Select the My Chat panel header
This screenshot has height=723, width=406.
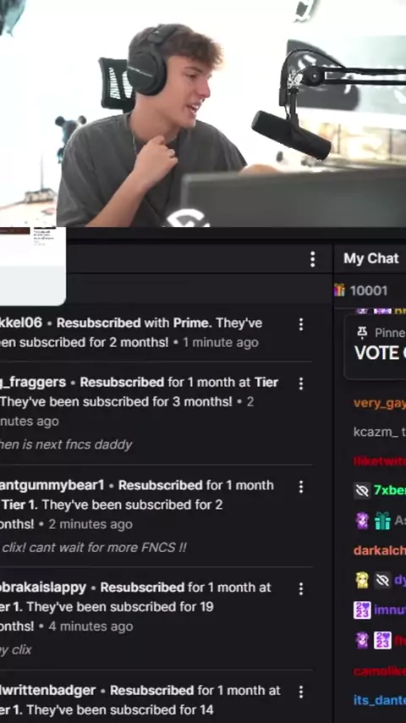[371, 259]
